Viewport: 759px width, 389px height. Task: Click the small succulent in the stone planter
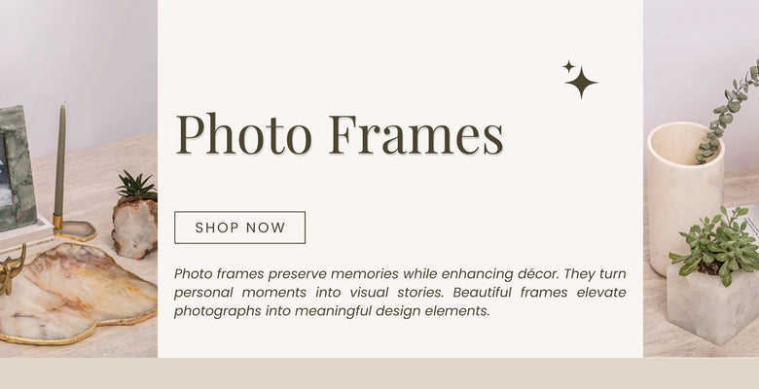(x=135, y=186)
